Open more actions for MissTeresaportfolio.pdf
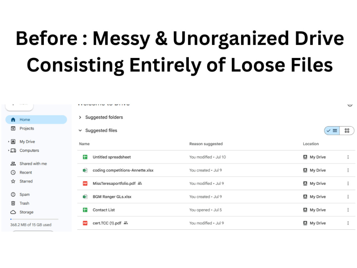 (348, 184)
